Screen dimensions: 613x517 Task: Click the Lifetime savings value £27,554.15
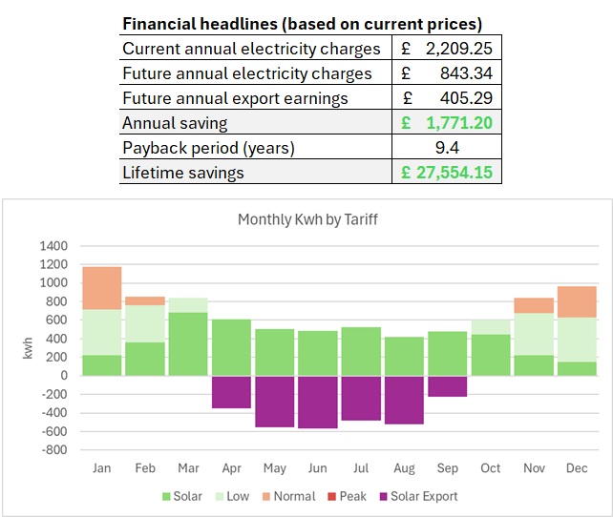[x=447, y=173]
